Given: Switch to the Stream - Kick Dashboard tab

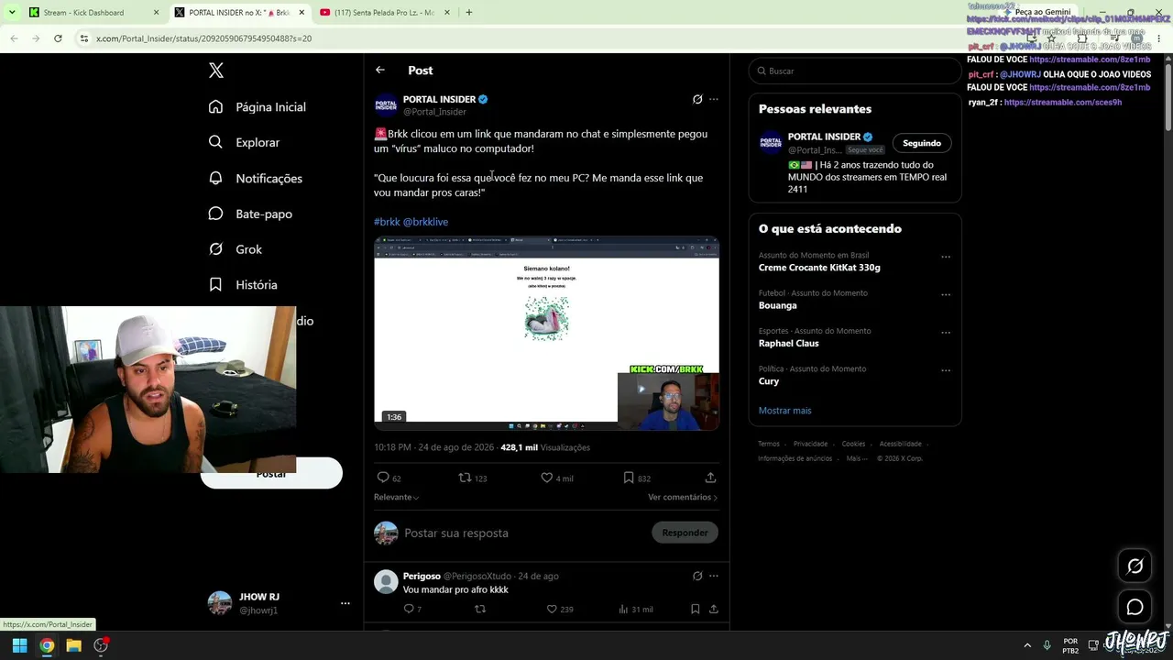Looking at the screenshot, I should point(92,13).
